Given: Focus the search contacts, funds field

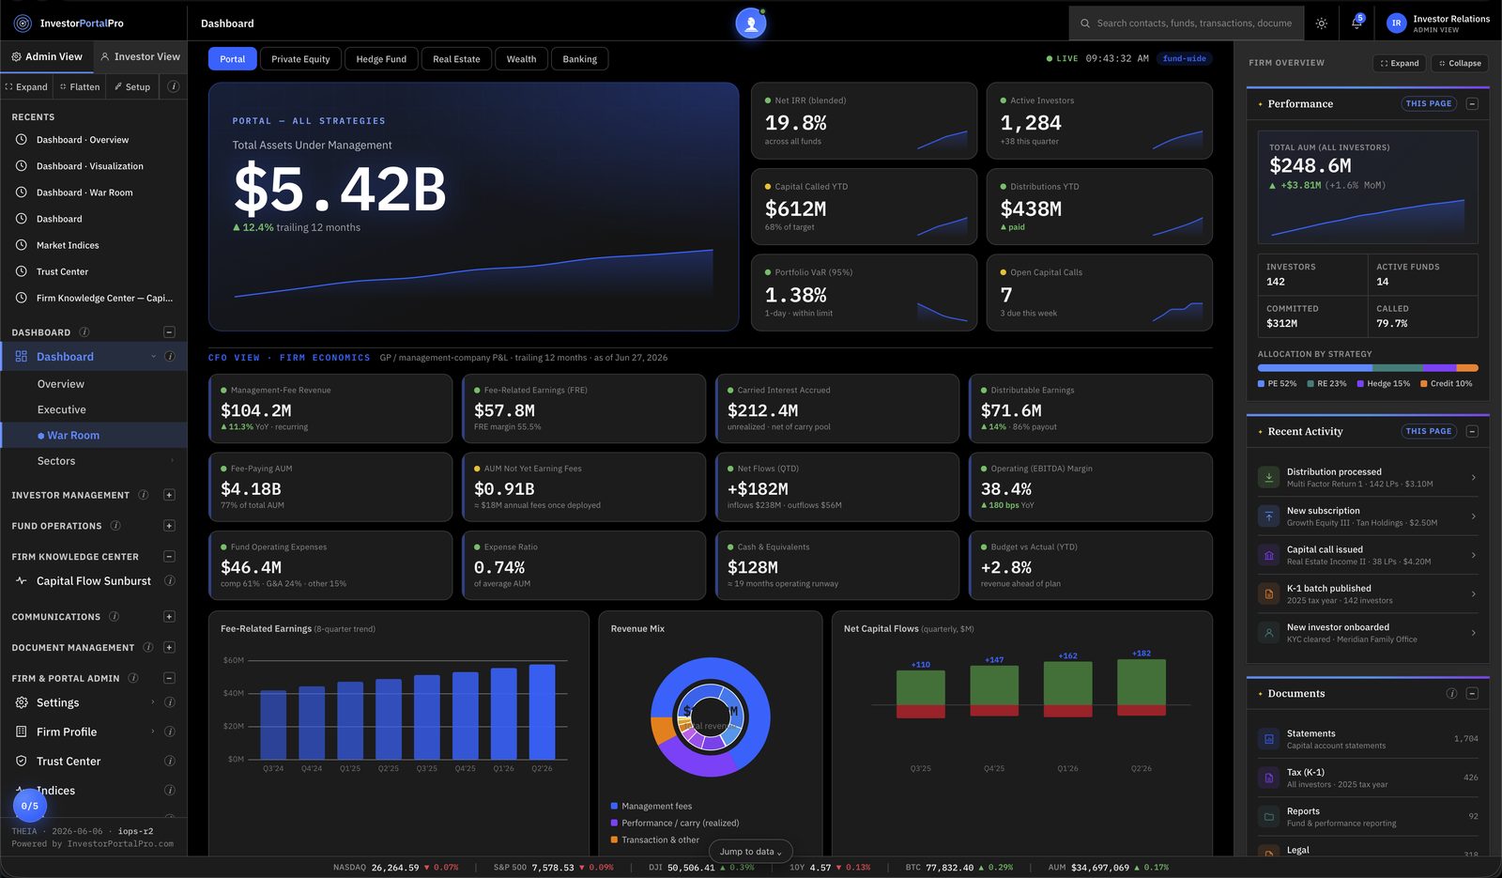Looking at the screenshot, I should pos(1187,23).
